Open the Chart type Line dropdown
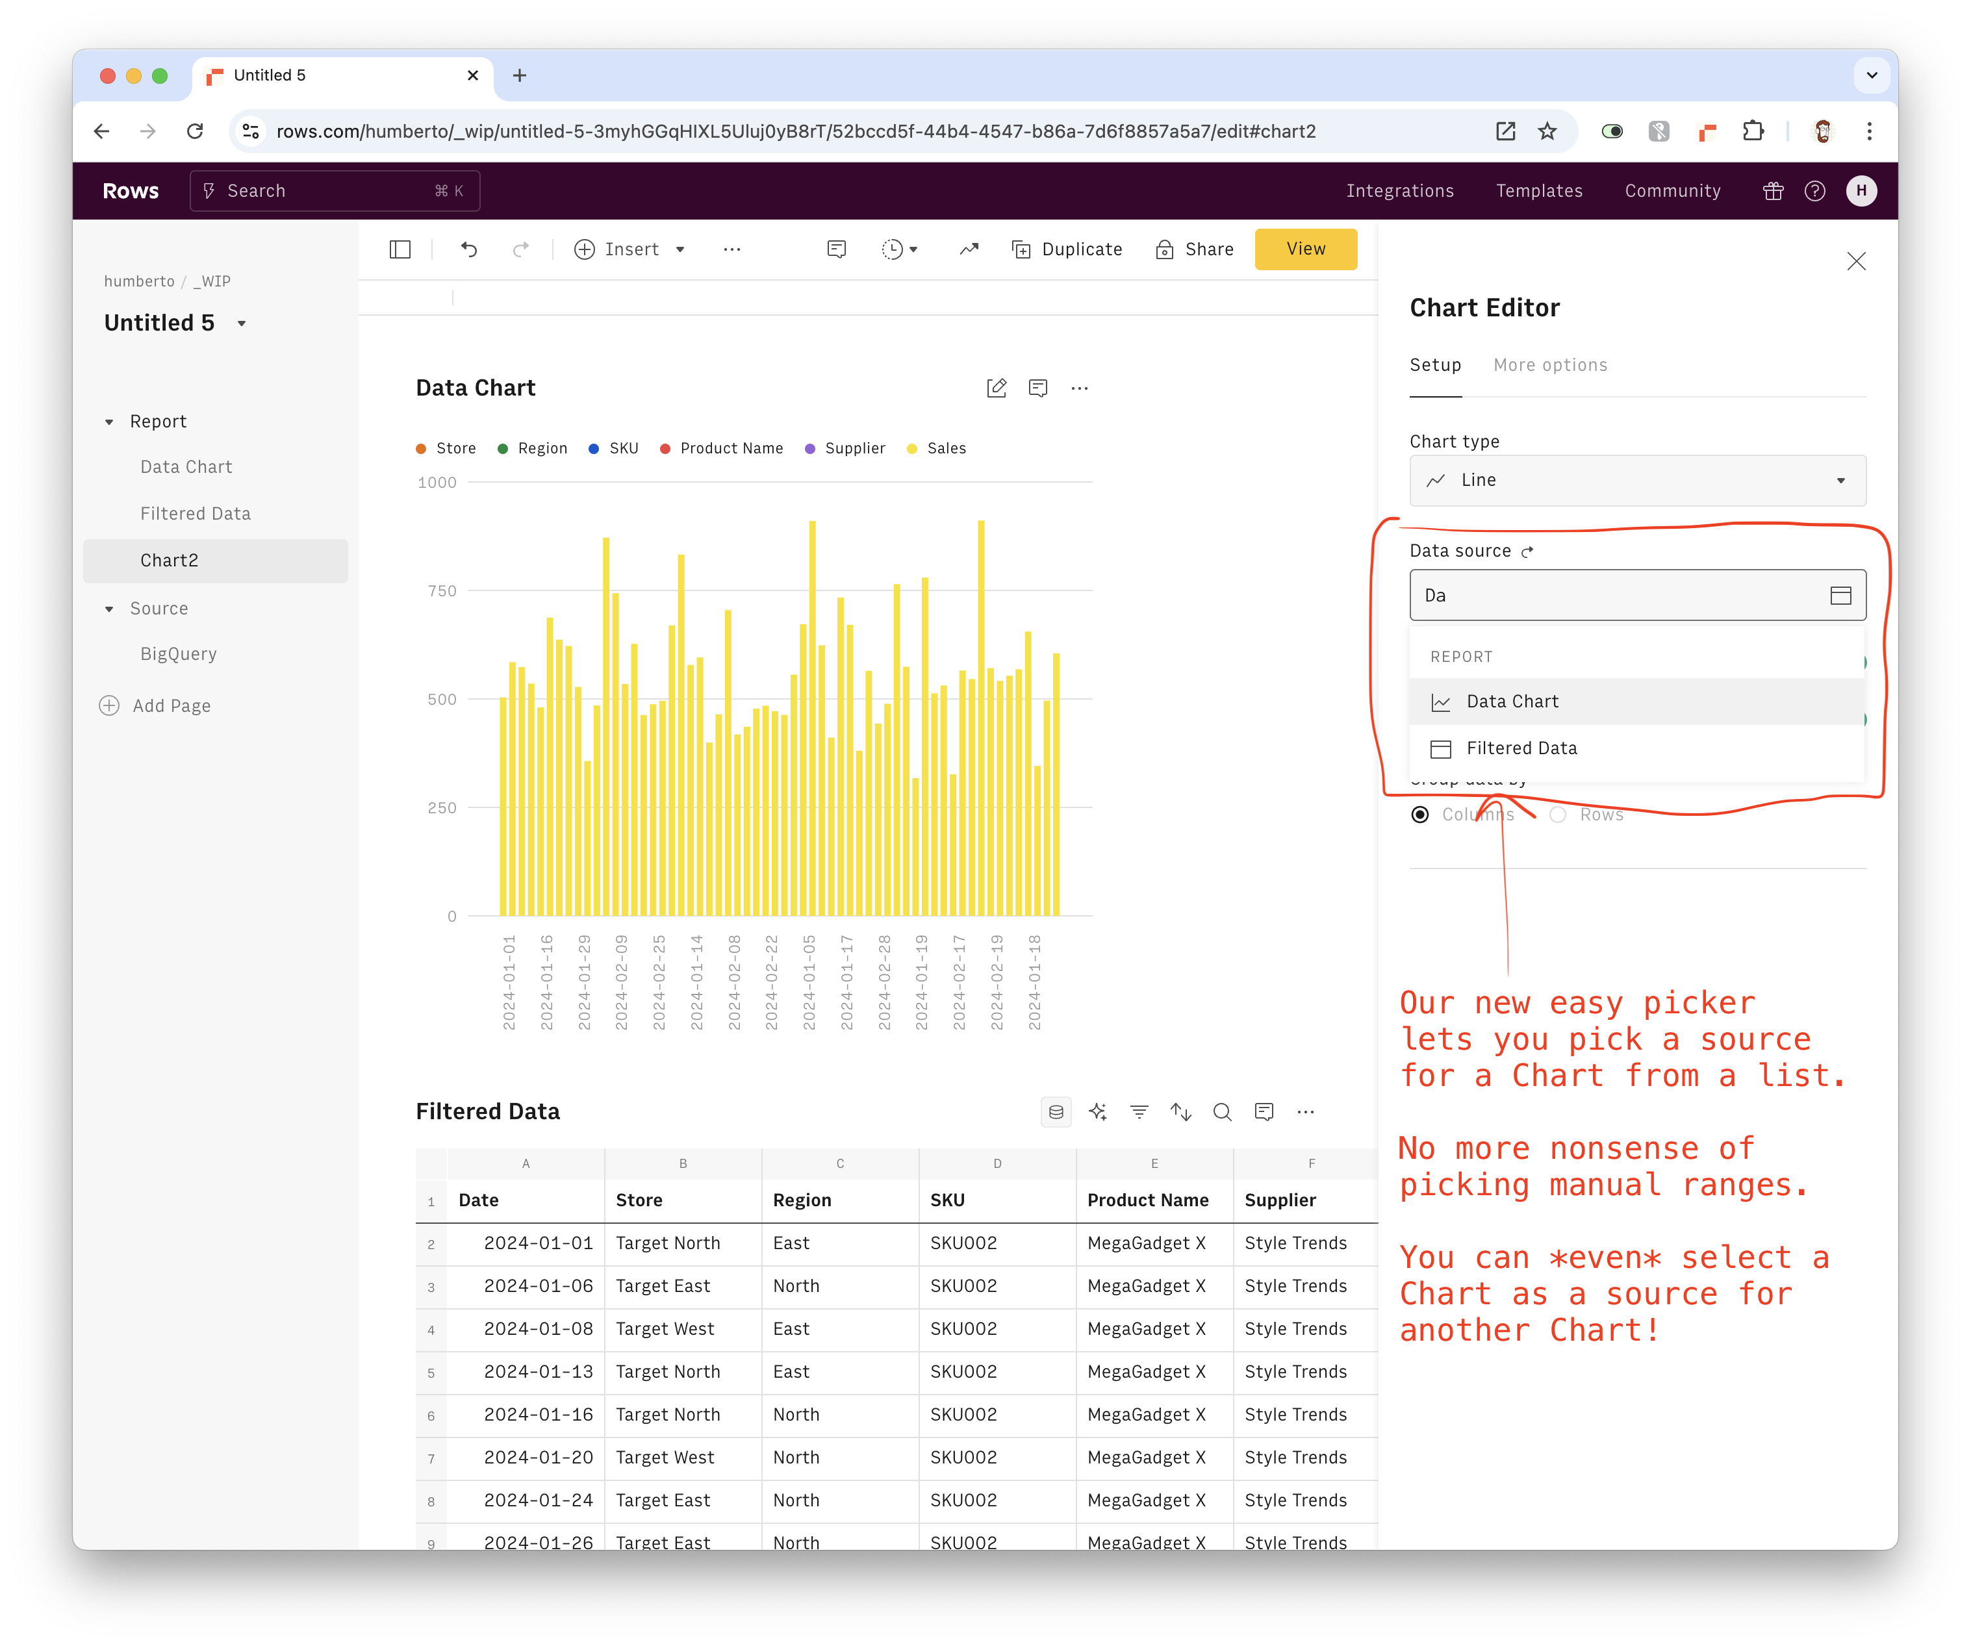This screenshot has height=1646, width=1971. click(1638, 481)
